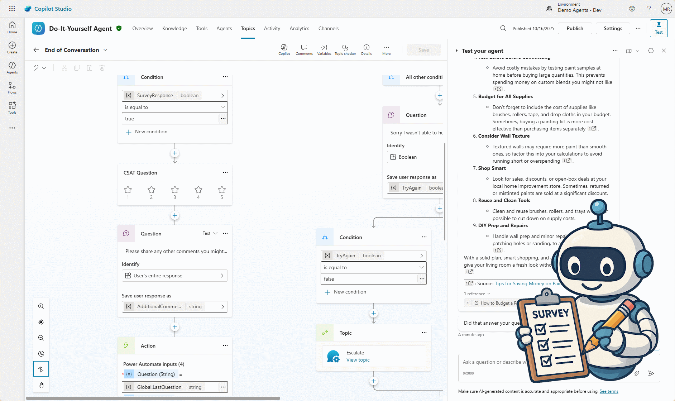View topic Details
The image size is (675, 401).
tap(366, 50)
